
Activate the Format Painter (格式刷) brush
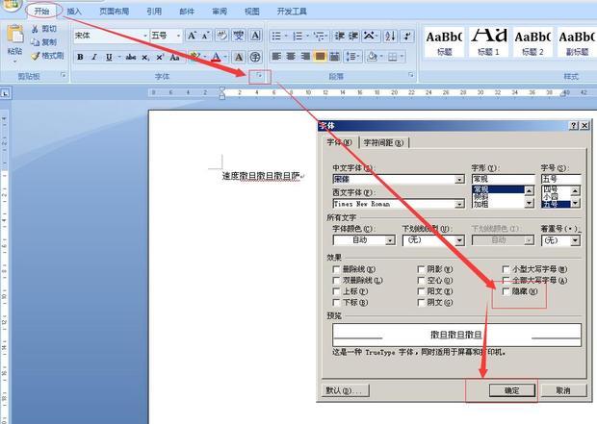pyautogui.click(x=35, y=56)
